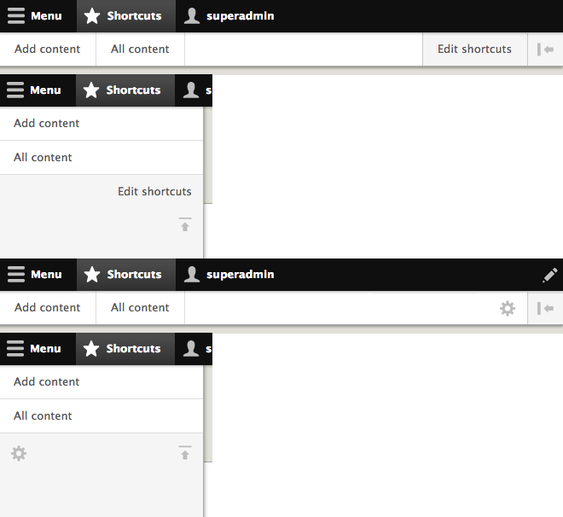563x517 pixels.
Task: Open Add content in the tray with the Edit shortcuts button
Action: click(x=48, y=49)
